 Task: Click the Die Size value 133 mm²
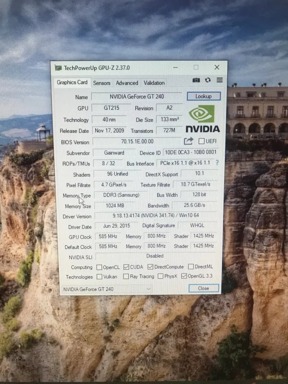[x=170, y=119]
